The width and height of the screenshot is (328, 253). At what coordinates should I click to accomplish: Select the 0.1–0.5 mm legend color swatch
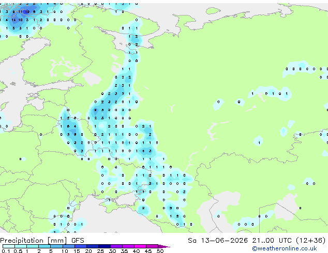point(9,246)
